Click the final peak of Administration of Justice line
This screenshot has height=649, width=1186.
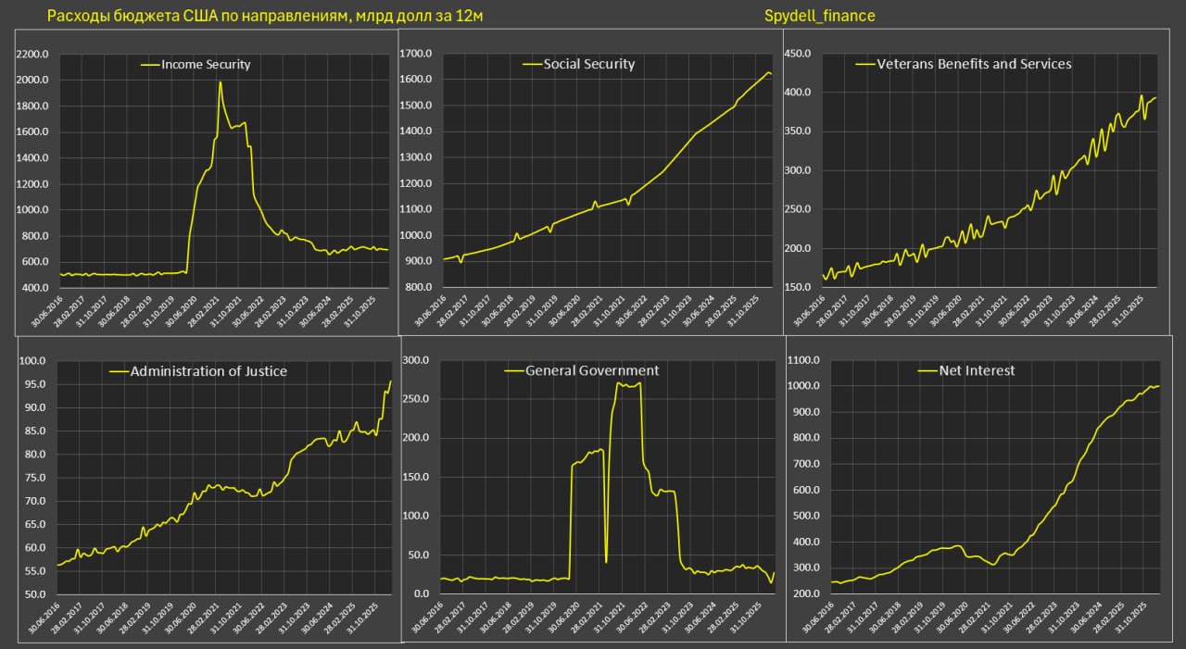[x=390, y=381]
